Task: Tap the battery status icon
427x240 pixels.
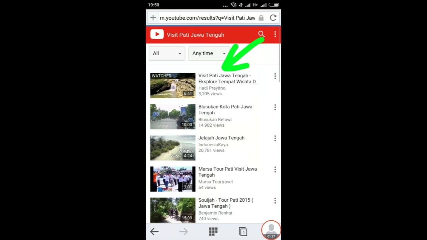Action: point(274,5)
